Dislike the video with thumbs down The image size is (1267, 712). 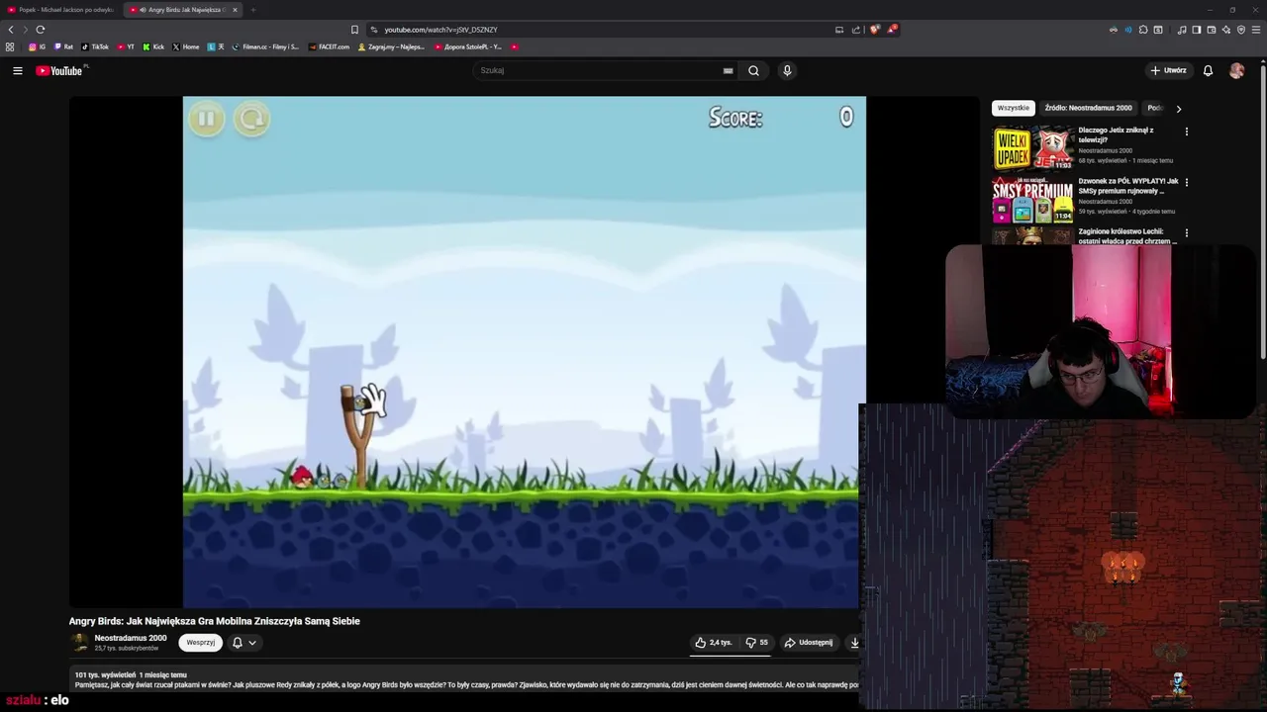pyautogui.click(x=757, y=643)
